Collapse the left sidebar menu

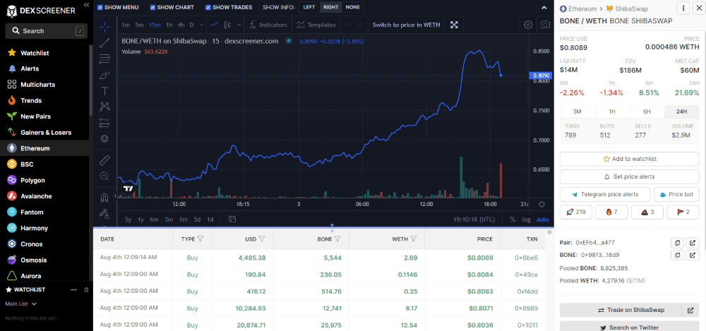(86, 4)
